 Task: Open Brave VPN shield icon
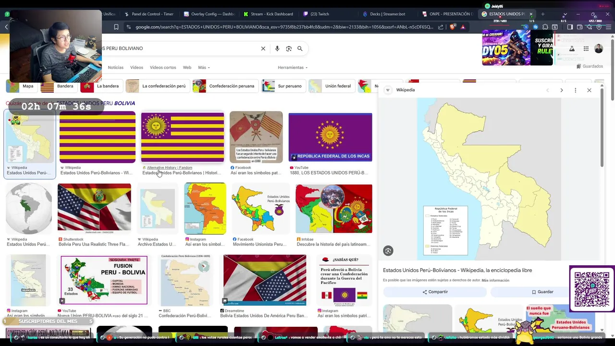click(x=599, y=27)
